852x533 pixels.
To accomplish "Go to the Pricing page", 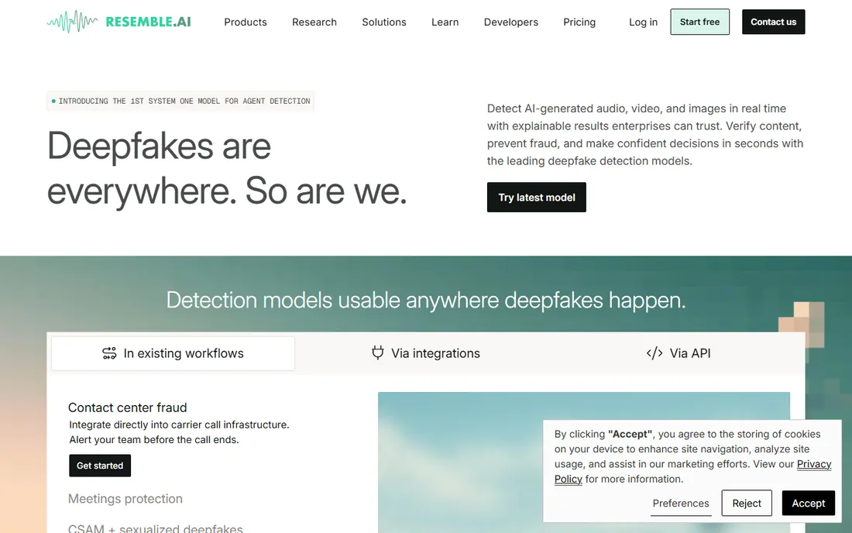I will click(x=579, y=22).
